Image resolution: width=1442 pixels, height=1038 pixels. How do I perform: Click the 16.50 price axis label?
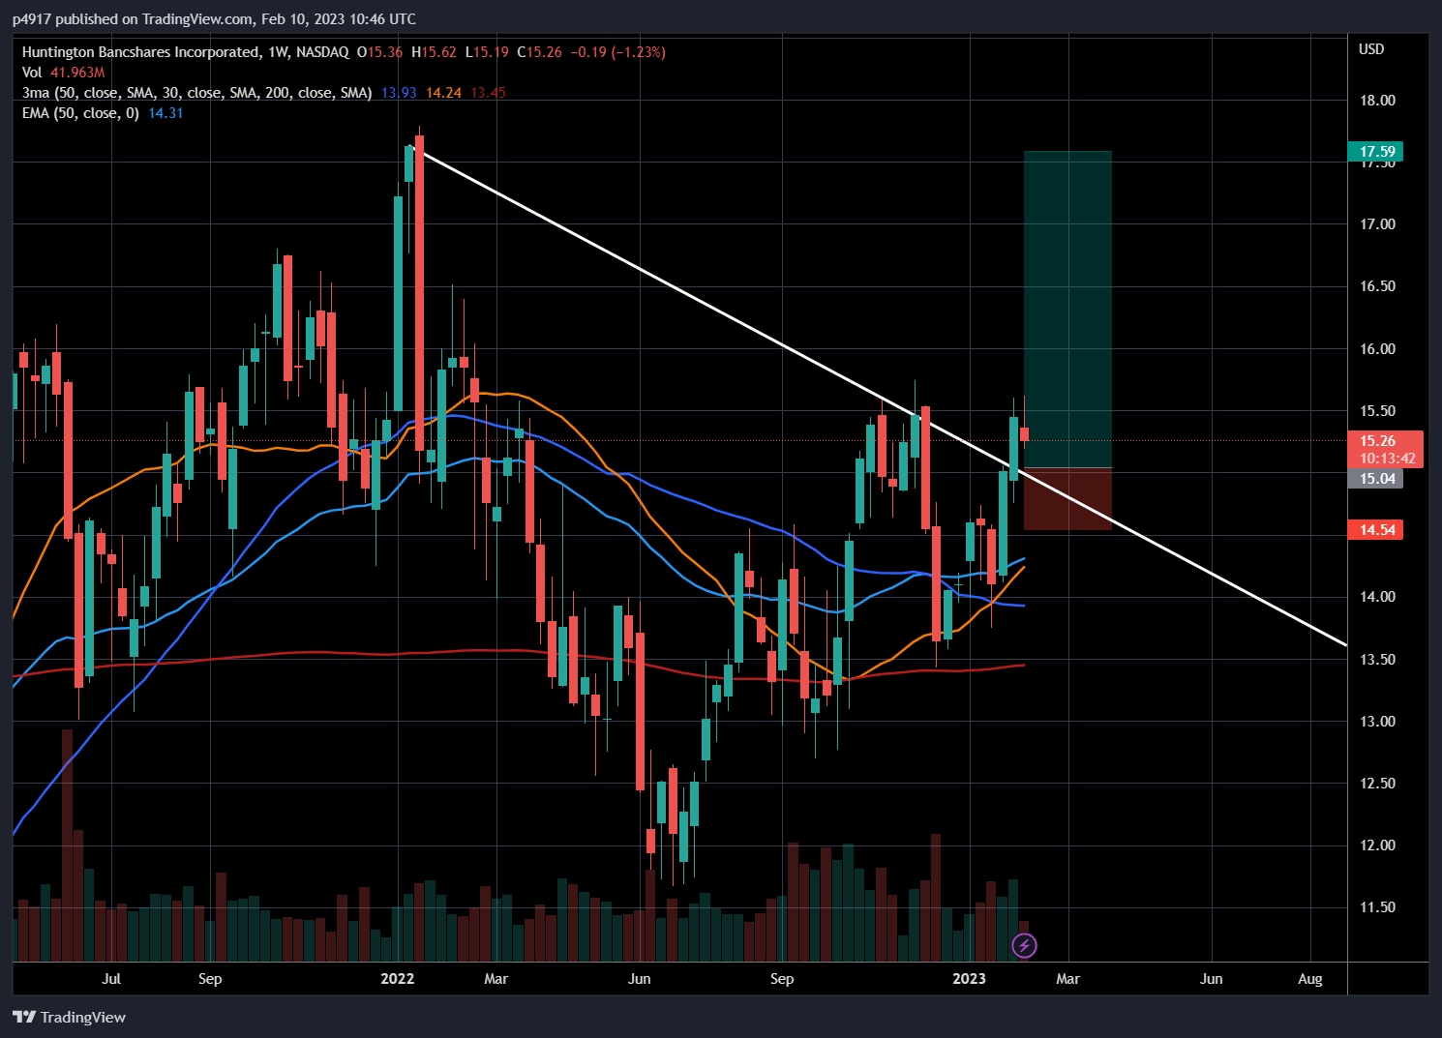coord(1377,286)
